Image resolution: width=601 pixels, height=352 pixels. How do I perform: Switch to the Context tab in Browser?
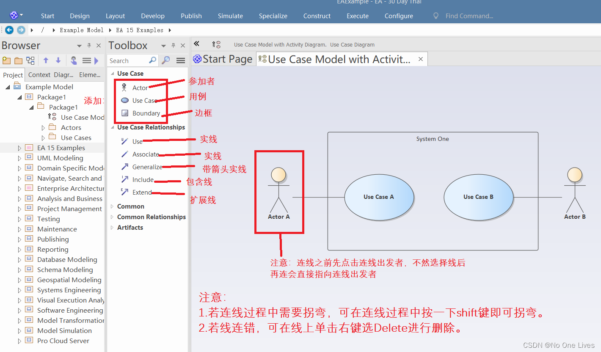click(x=39, y=74)
